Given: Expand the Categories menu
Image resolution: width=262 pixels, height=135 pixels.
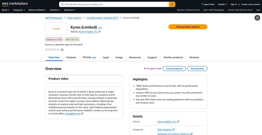Looking at the screenshot, I should (19, 10).
